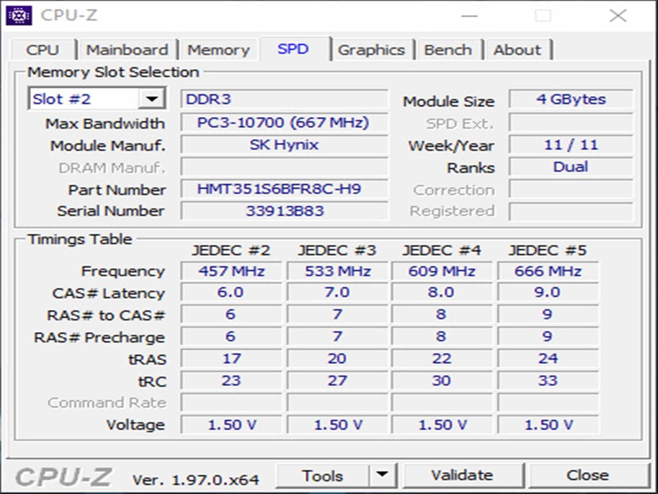Click the CAS# Latency 6.0 cell
658x494 pixels.
(232, 292)
